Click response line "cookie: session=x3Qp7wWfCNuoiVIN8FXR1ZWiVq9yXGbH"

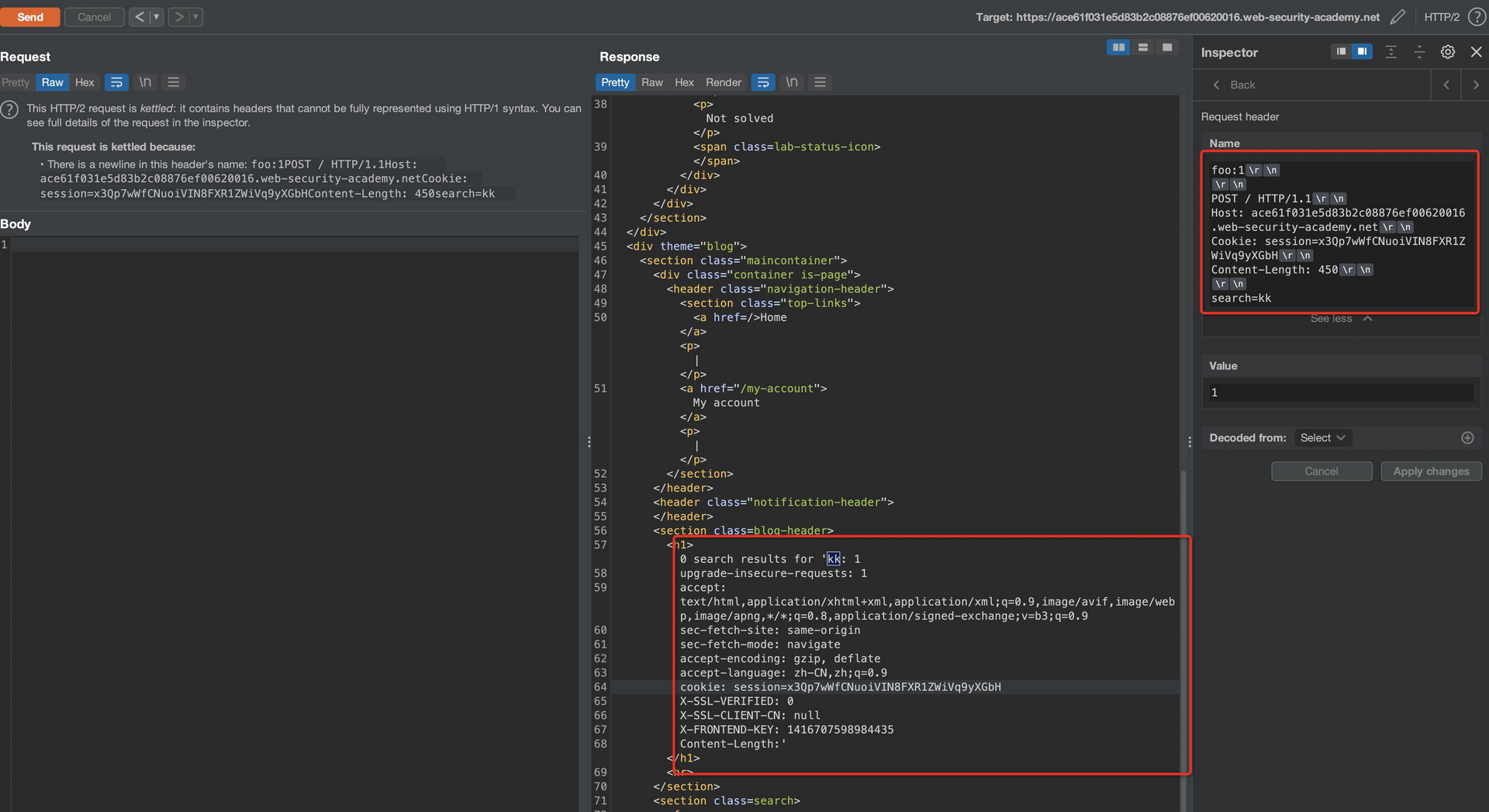840,687
